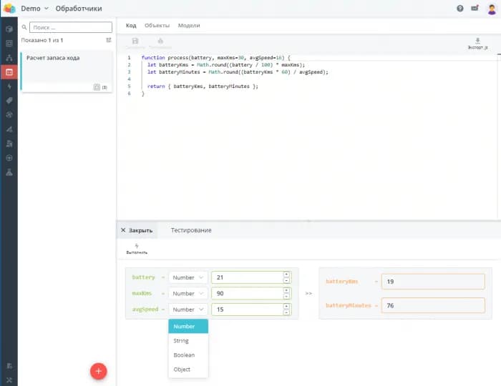Image resolution: width=501 pixels, height=386 pixels.
Task: Select Boolean in the type list
Action: pos(184,355)
